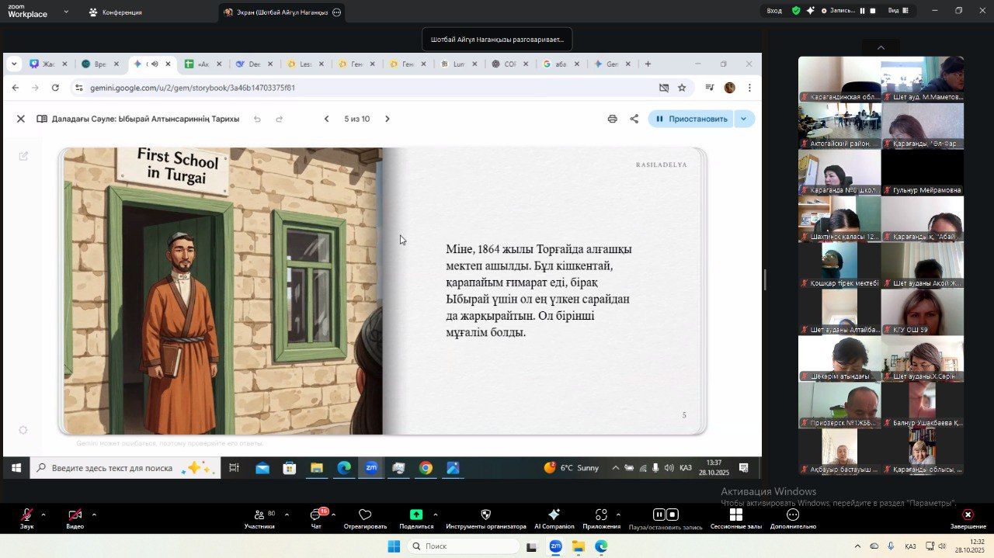Open Chrome from the shared taskbar

426,467
